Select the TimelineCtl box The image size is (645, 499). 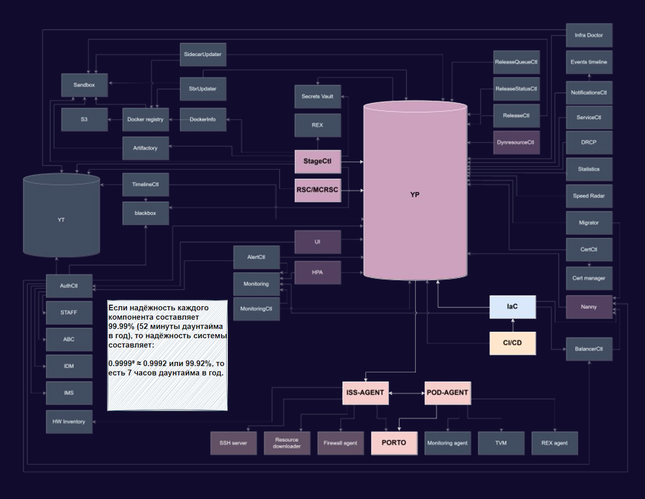point(146,185)
